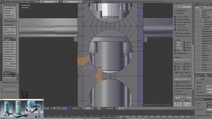Open the editor type selector in the top-left corner

pos(3,2)
